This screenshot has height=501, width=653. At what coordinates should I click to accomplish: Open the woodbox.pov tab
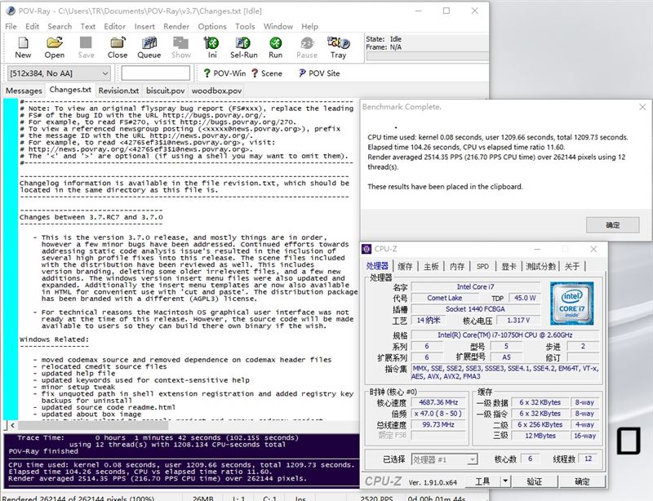(216, 91)
